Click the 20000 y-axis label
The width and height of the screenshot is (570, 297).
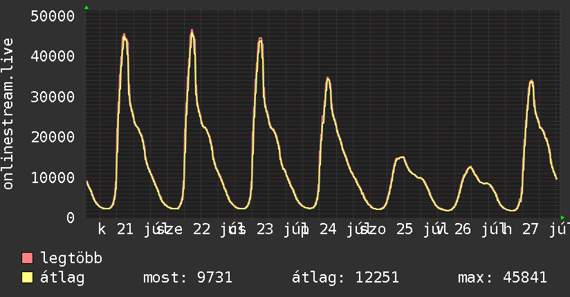(x=53, y=137)
